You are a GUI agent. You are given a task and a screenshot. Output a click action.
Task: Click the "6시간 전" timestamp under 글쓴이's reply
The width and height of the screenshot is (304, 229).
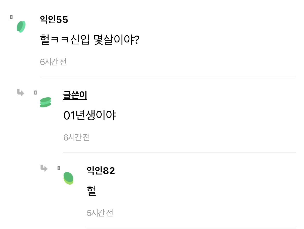(77, 137)
